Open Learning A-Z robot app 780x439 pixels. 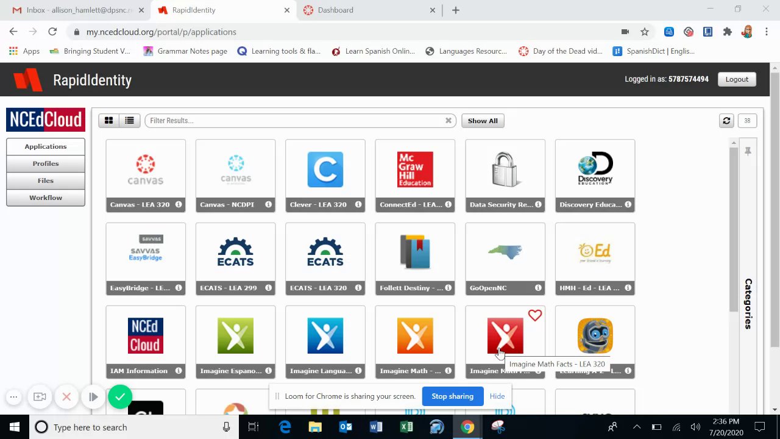(595, 342)
